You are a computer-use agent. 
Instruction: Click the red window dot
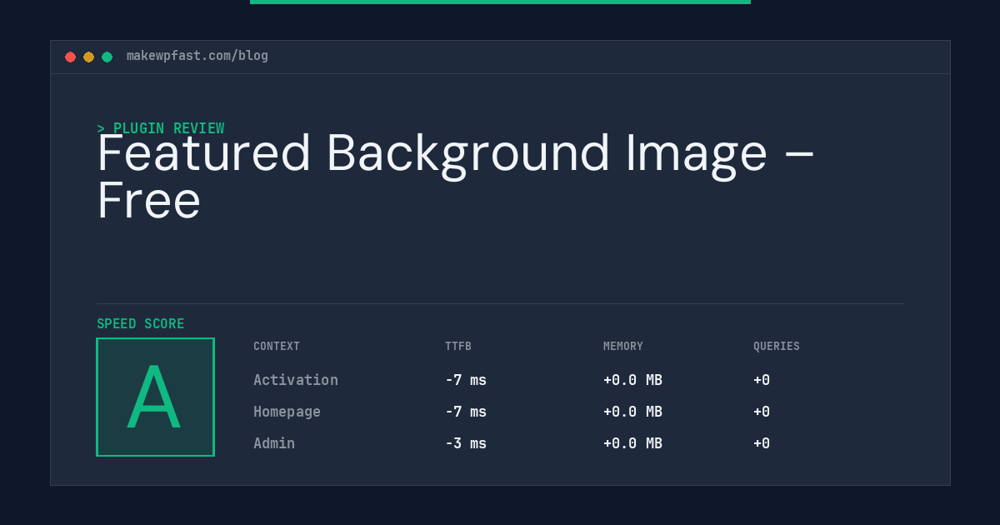[70, 57]
